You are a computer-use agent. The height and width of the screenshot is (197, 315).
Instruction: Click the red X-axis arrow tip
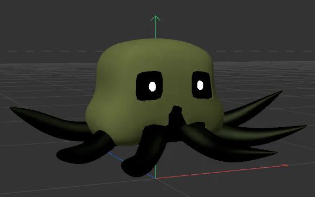285,166
